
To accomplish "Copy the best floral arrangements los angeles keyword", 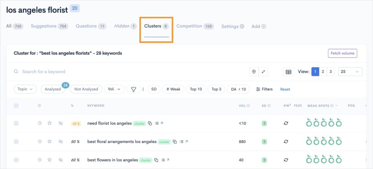I will click(x=175, y=142).
